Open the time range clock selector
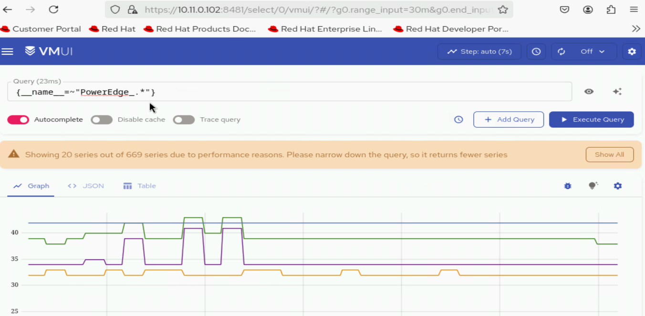 point(536,51)
